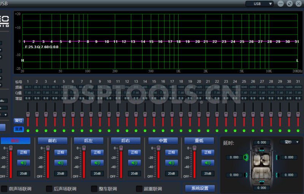
Task: Click green indicator under EQ band 31
Action: (x=298, y=131)
